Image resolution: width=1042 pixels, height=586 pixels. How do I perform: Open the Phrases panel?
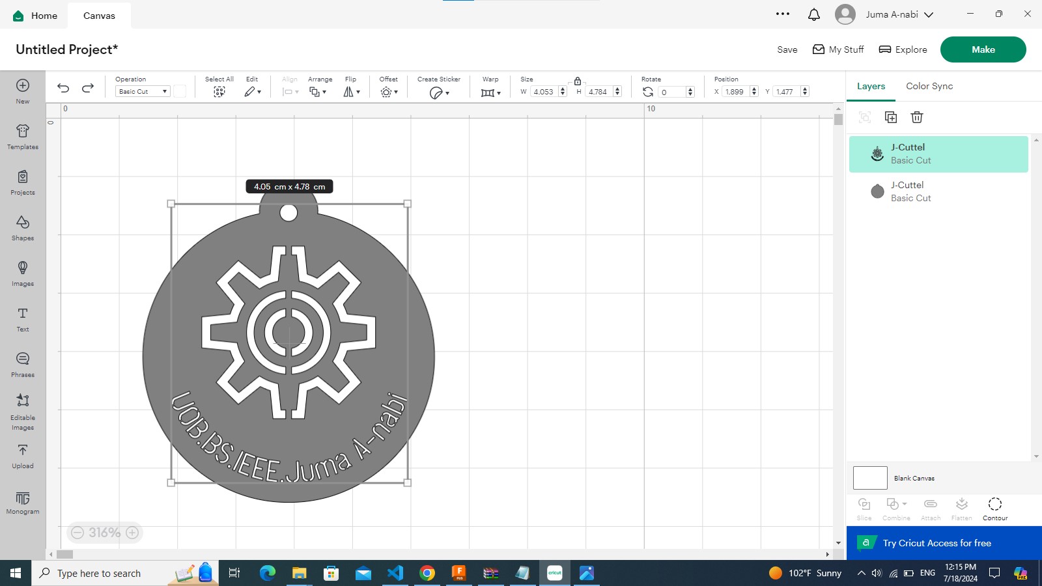23,365
